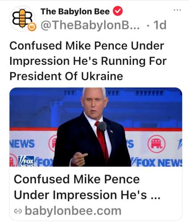This screenshot has width=189, height=222.
Task: Open The Babylon Bee display name
Action: (x=75, y=12)
